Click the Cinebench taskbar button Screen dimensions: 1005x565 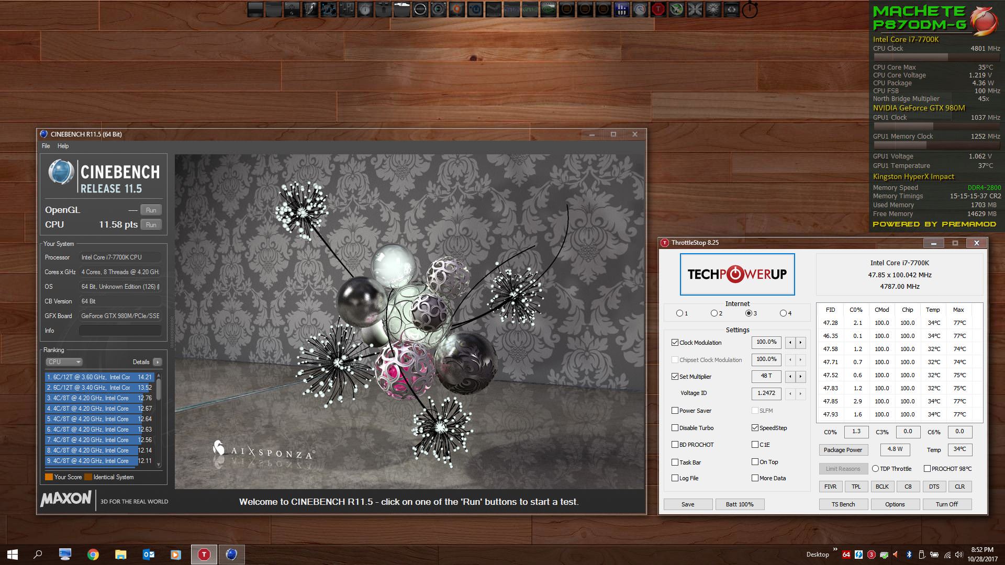pyautogui.click(x=231, y=555)
